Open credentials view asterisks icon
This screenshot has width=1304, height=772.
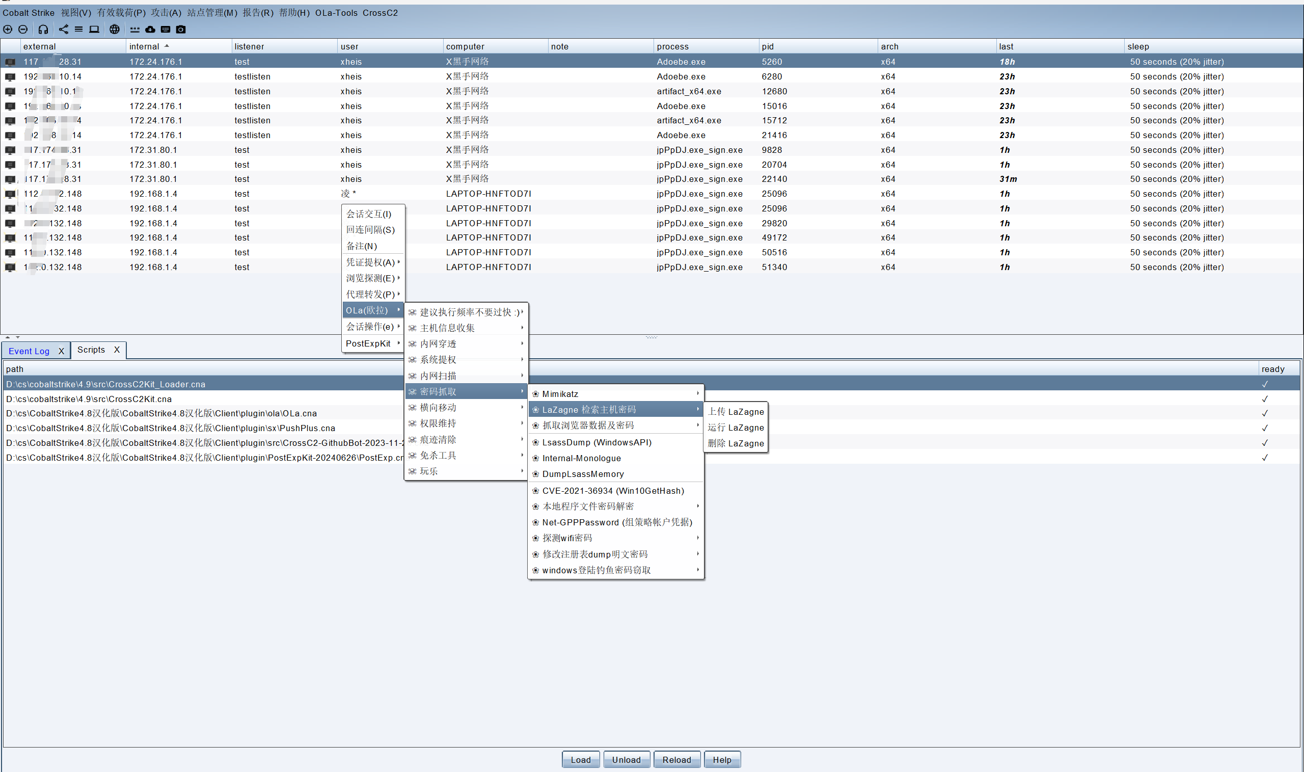pyautogui.click(x=134, y=30)
